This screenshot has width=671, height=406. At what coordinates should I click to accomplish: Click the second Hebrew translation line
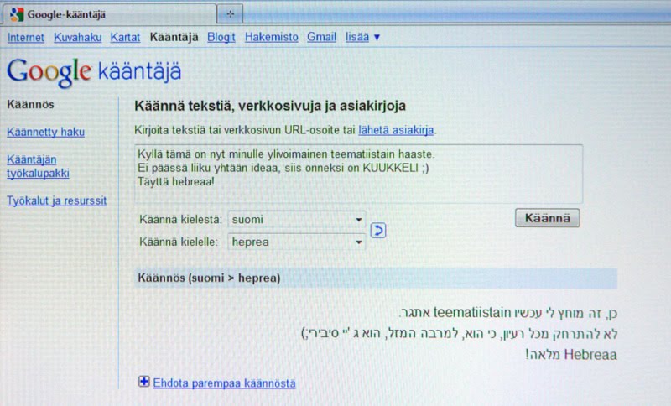tap(459, 333)
